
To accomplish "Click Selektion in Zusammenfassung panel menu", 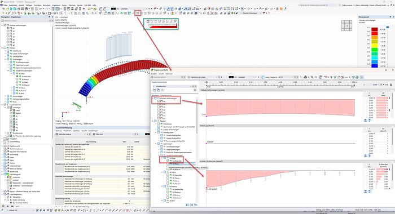I will click(76, 131).
